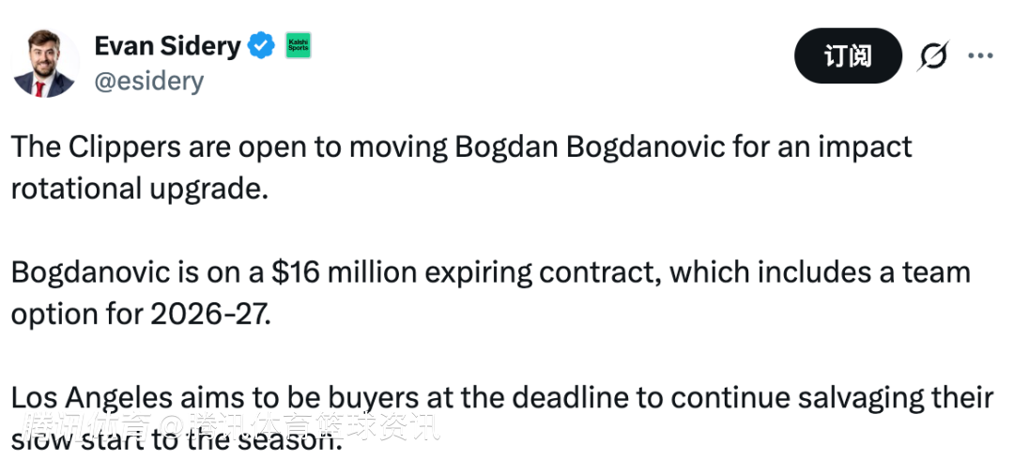This screenshot has height=460, width=1014.
Task: Open the Kaishi Sports affiliate badge
Action: pos(298,45)
